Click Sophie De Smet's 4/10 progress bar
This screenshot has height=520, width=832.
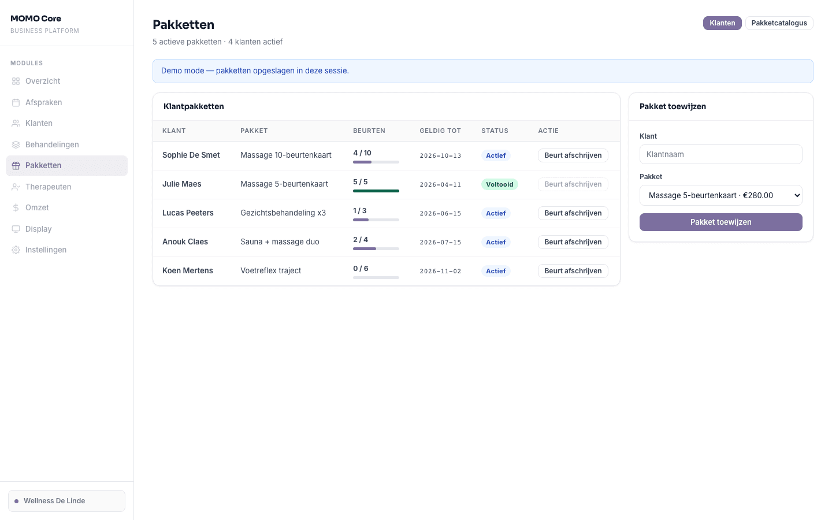(376, 162)
